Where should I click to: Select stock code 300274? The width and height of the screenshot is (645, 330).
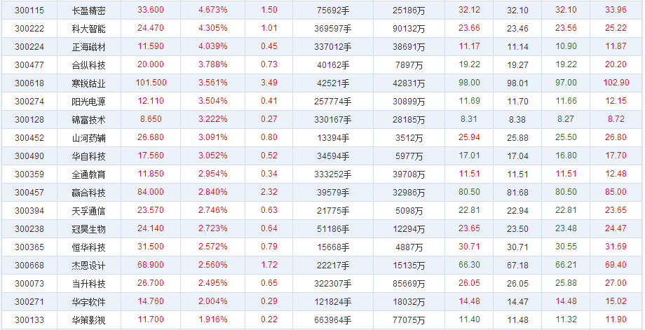pyautogui.click(x=29, y=102)
